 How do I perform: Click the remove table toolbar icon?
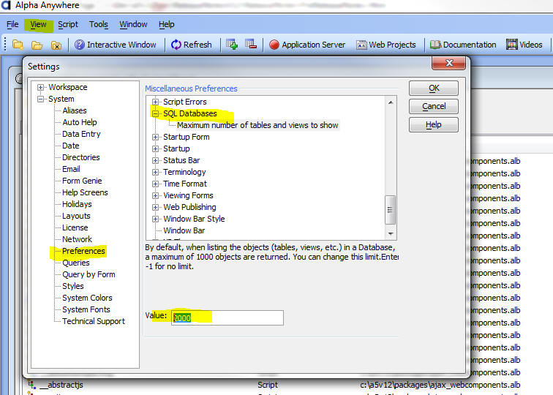pyautogui.click(x=251, y=45)
